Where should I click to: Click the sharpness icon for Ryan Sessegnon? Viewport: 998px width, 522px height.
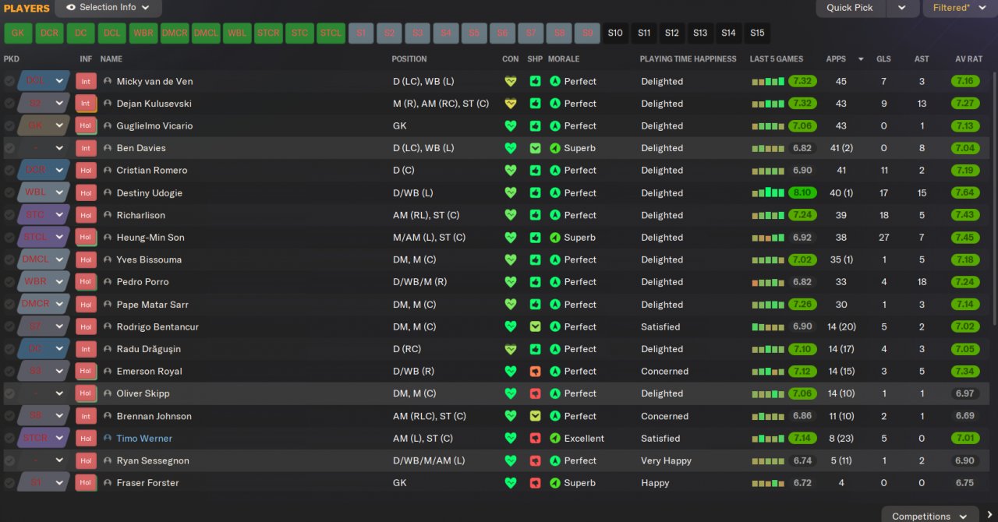tap(535, 460)
